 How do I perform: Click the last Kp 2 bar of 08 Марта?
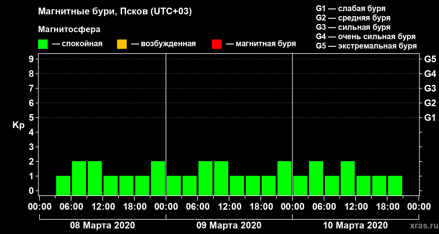[x=158, y=178]
